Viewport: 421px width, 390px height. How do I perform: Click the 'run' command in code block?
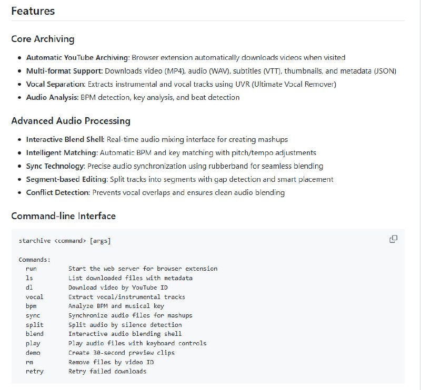(31, 269)
